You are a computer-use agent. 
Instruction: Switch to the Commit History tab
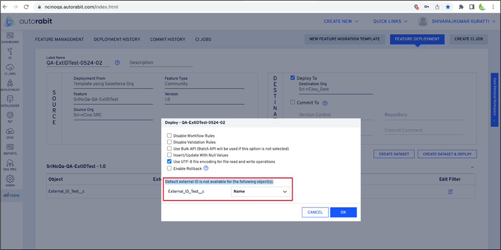(x=168, y=39)
